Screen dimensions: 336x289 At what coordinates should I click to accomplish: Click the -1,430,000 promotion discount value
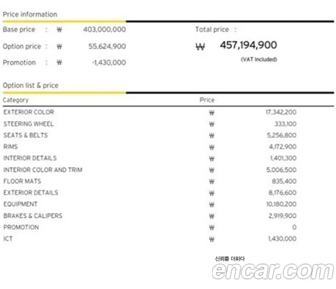point(108,63)
